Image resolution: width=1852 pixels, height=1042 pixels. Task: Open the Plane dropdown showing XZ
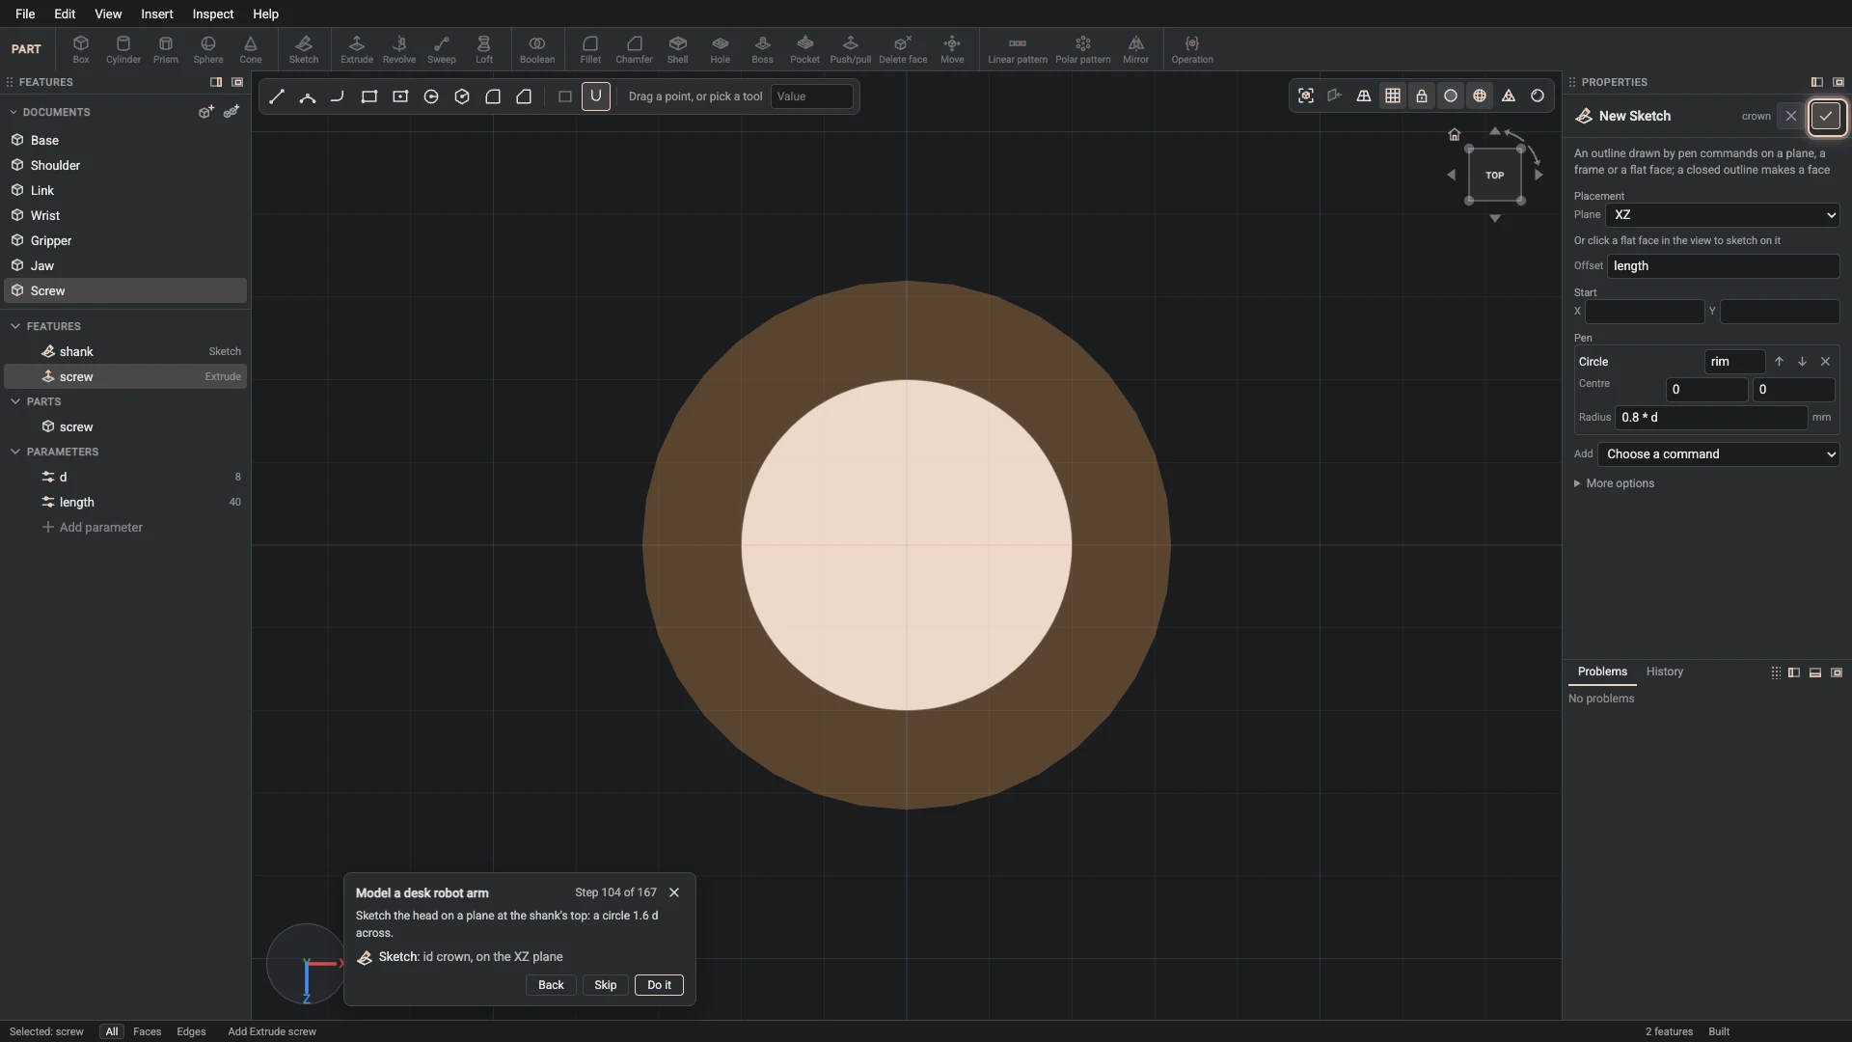(1723, 215)
